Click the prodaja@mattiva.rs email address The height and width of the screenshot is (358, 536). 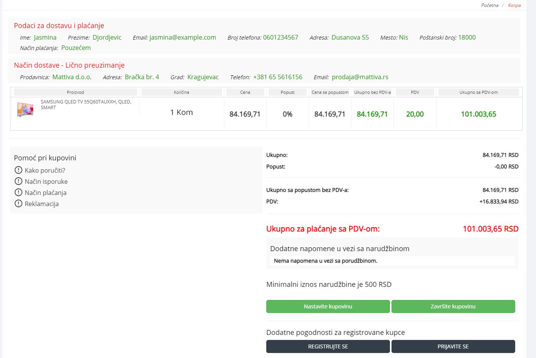pyautogui.click(x=360, y=77)
